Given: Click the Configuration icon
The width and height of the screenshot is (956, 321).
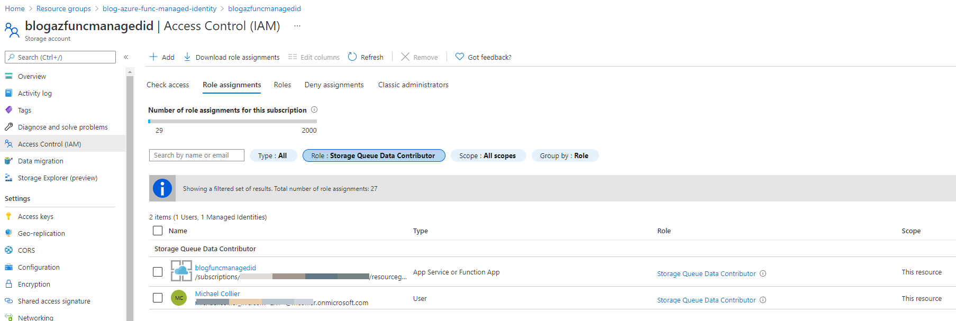Looking at the screenshot, I should tap(8, 267).
